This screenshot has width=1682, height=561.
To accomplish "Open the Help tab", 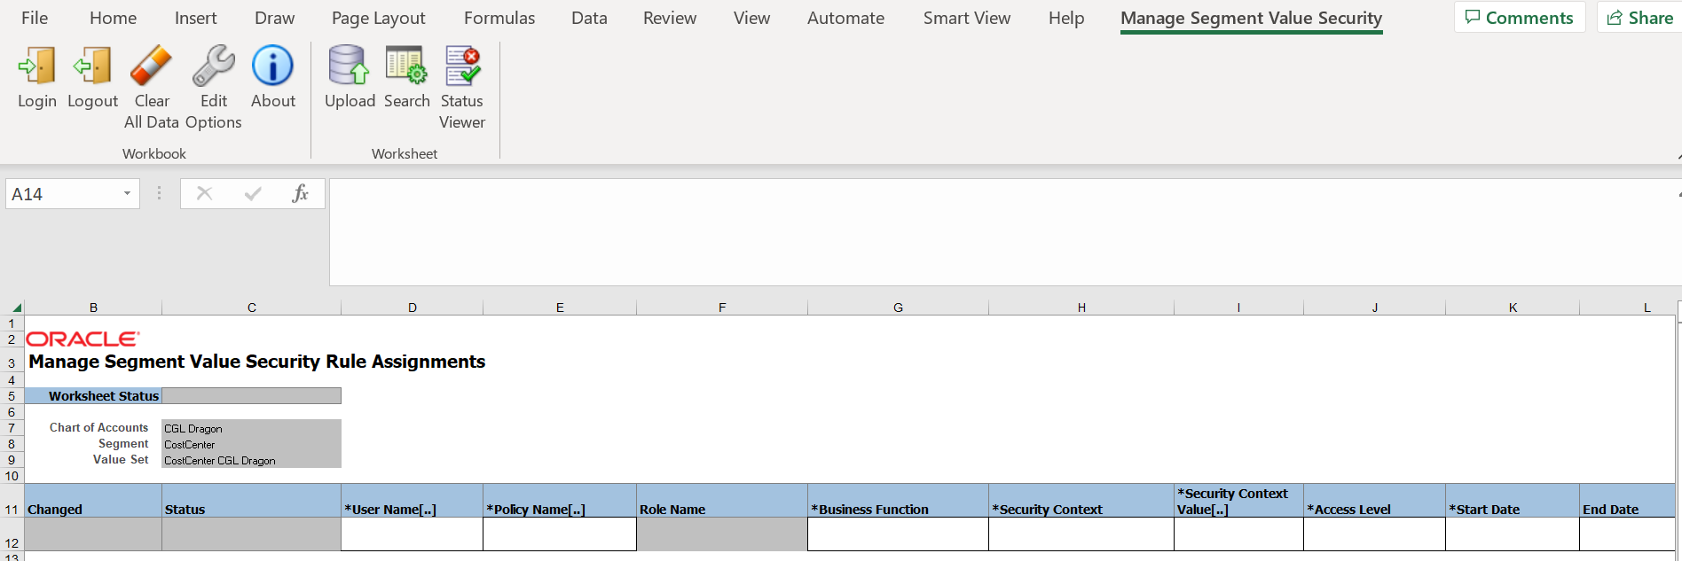I will (x=1065, y=18).
